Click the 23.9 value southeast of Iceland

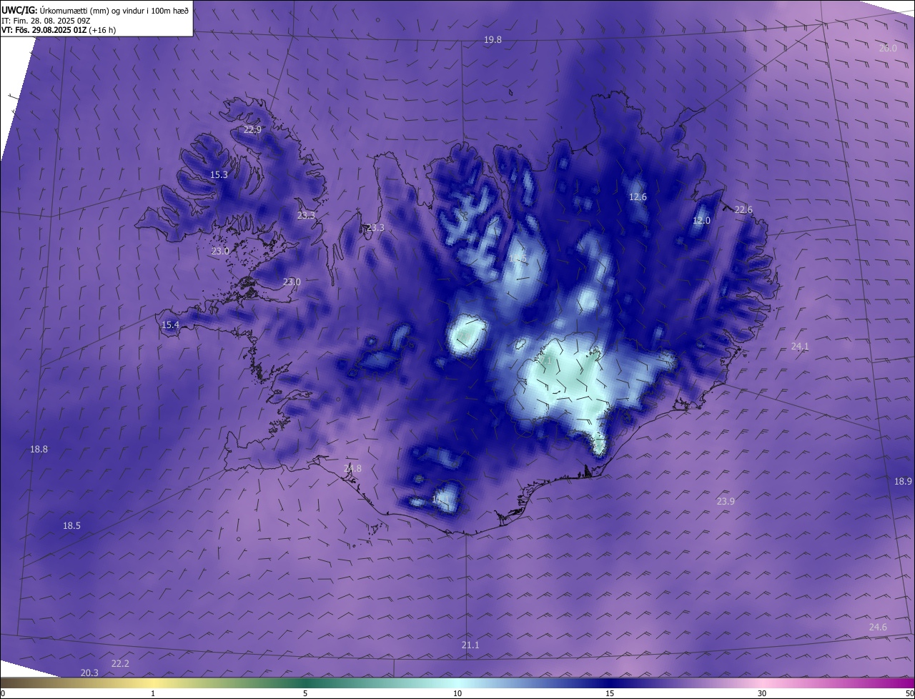726,502
